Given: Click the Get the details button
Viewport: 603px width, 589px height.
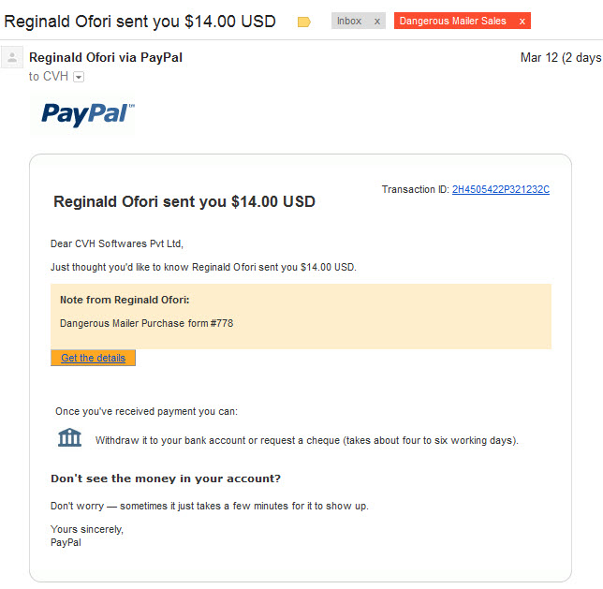Looking at the screenshot, I should [93, 358].
